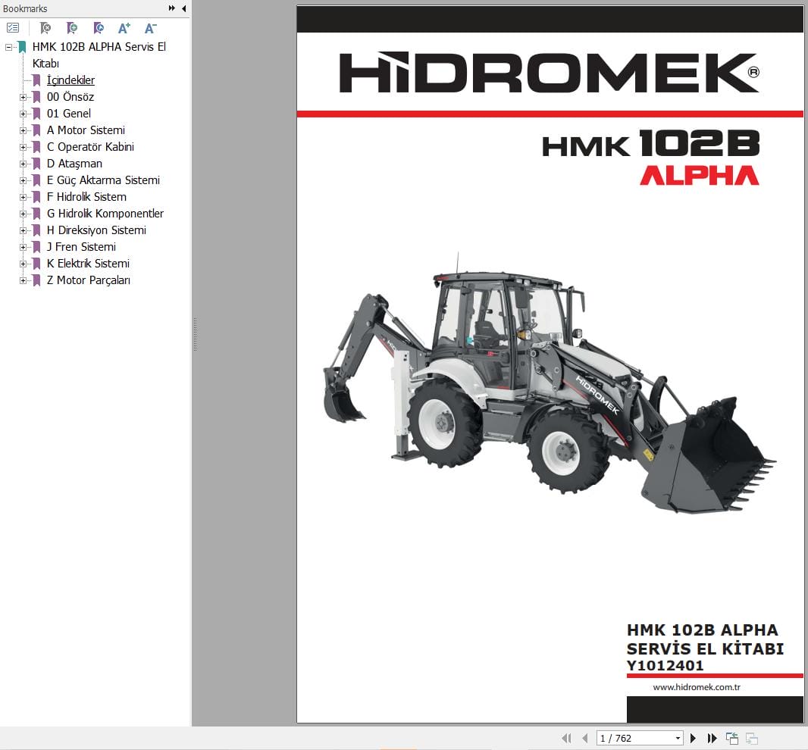
Task: Increase bookmark text size with A+ icon
Action: tap(124, 28)
